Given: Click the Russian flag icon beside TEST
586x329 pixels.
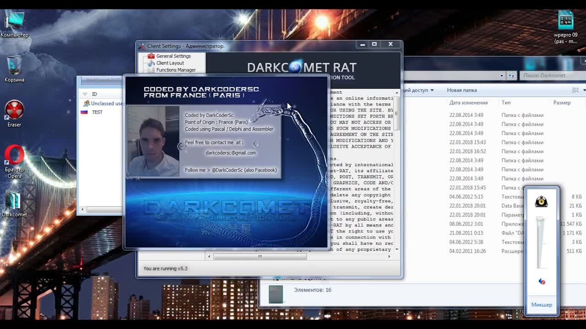Looking at the screenshot, I should click(84, 112).
